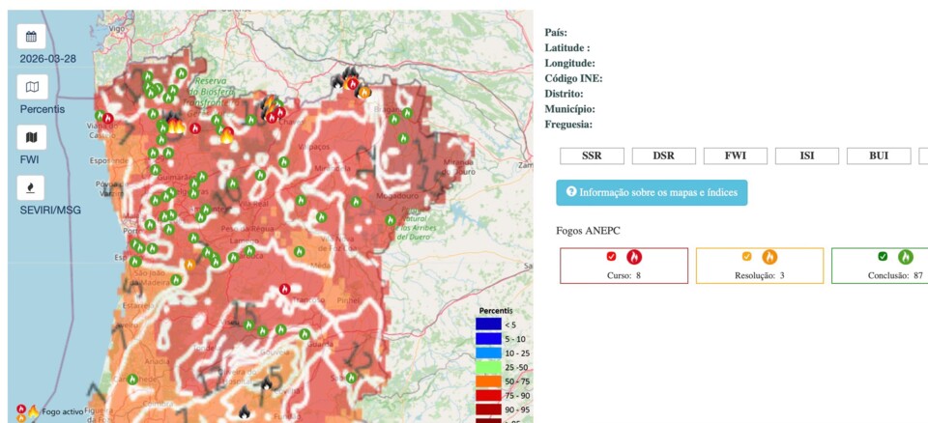Disable the Conclusão fires checkbox
The height and width of the screenshot is (423, 928).
click(883, 257)
